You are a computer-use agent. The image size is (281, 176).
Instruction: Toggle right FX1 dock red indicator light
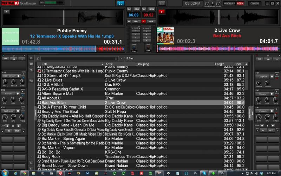[277, 78]
